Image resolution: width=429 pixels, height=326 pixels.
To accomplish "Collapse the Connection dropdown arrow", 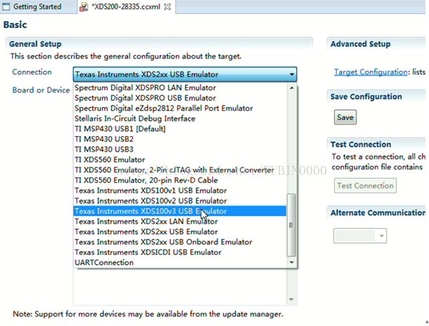I will pos(292,74).
